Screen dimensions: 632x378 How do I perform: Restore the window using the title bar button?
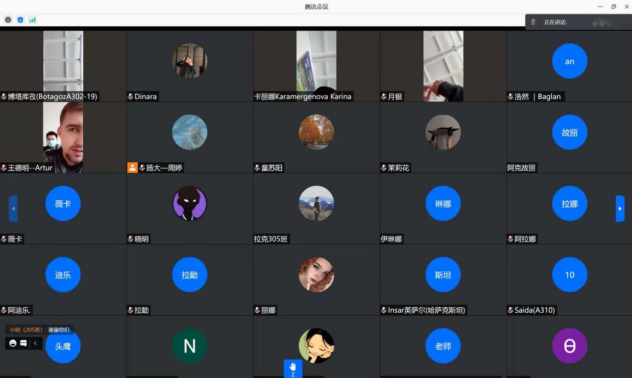tap(614, 6)
